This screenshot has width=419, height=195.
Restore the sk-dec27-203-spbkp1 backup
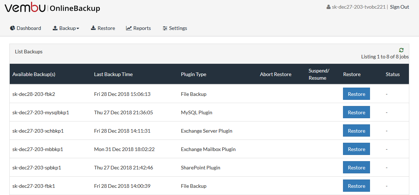pyautogui.click(x=356, y=168)
